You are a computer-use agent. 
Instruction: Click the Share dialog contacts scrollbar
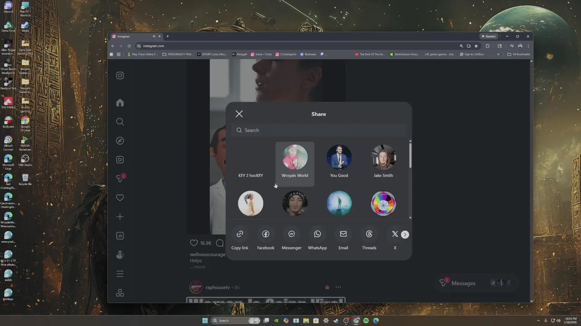coord(410,155)
